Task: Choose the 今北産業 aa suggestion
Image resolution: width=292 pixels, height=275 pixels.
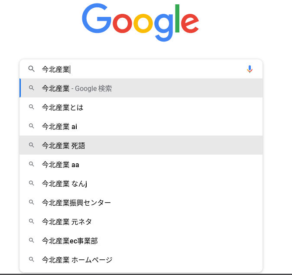Action: tap(61, 165)
